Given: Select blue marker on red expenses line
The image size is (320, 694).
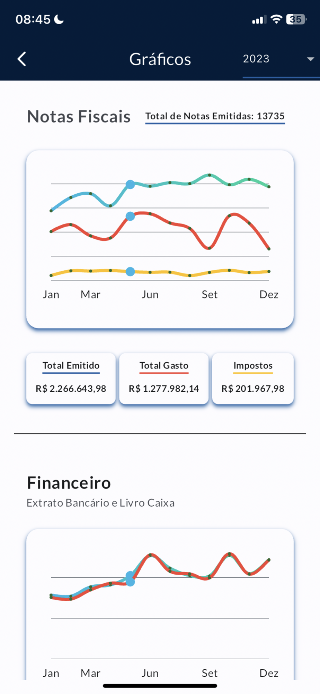Looking at the screenshot, I should pyautogui.click(x=130, y=217).
